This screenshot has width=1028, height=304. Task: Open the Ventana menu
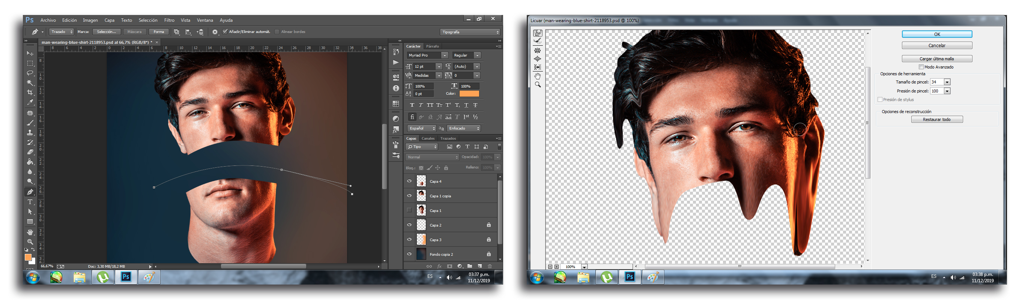tap(205, 20)
